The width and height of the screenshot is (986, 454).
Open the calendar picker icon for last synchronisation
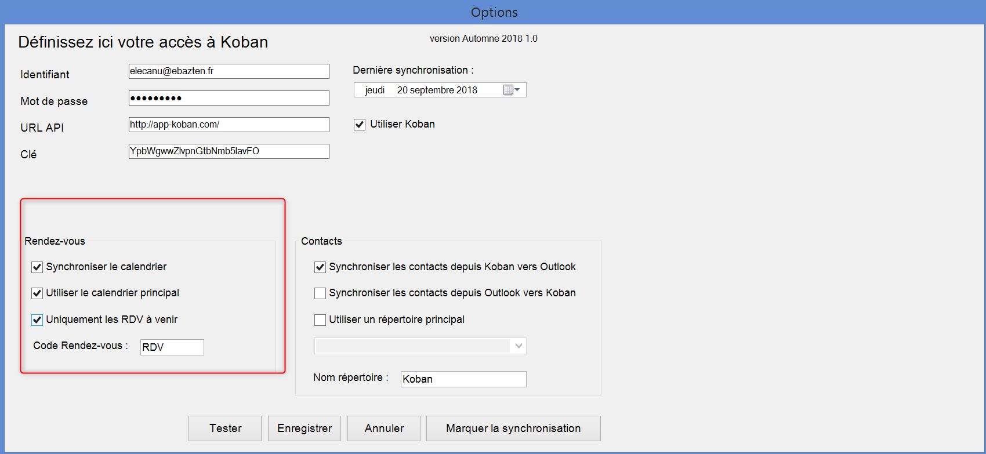[x=508, y=90]
